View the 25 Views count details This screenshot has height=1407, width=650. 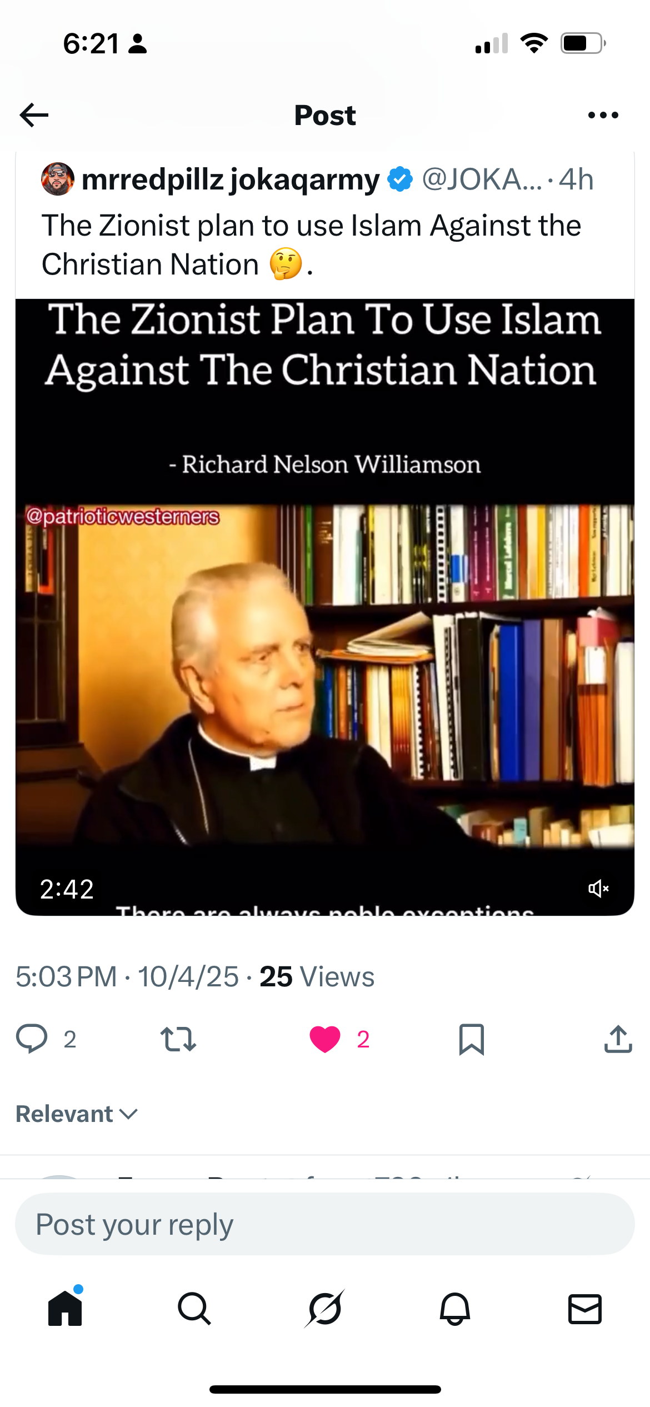click(x=317, y=976)
